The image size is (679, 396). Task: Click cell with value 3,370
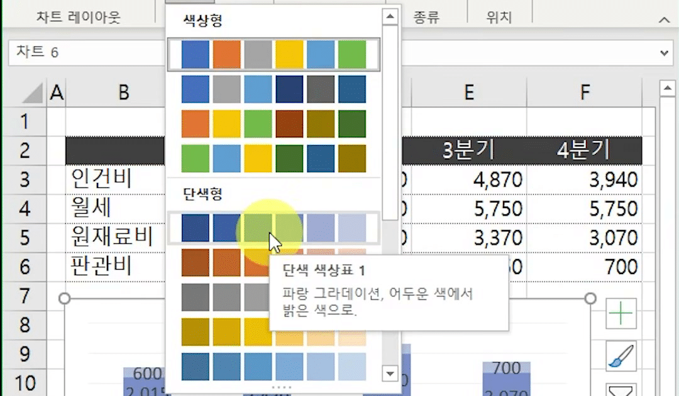click(x=469, y=238)
